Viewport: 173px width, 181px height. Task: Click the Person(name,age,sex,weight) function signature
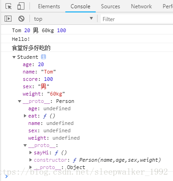coord(120,160)
